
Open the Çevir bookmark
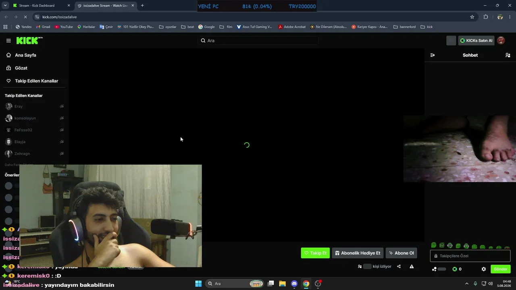point(106,27)
